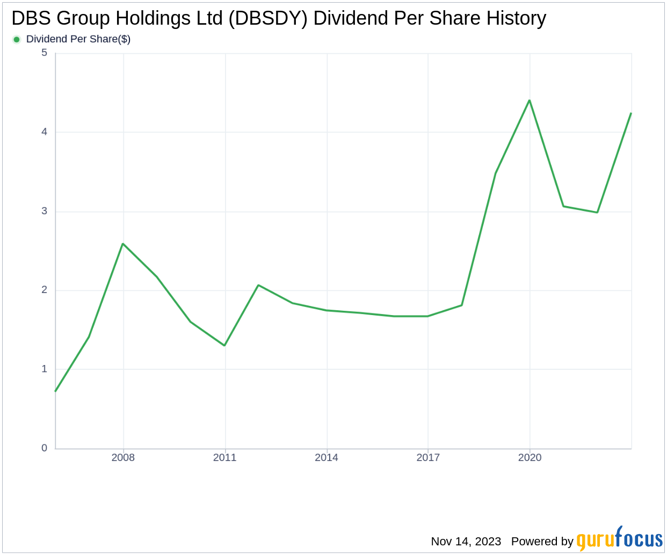Click the 2017 x-axis label
This screenshot has width=667, height=555.
(428, 457)
